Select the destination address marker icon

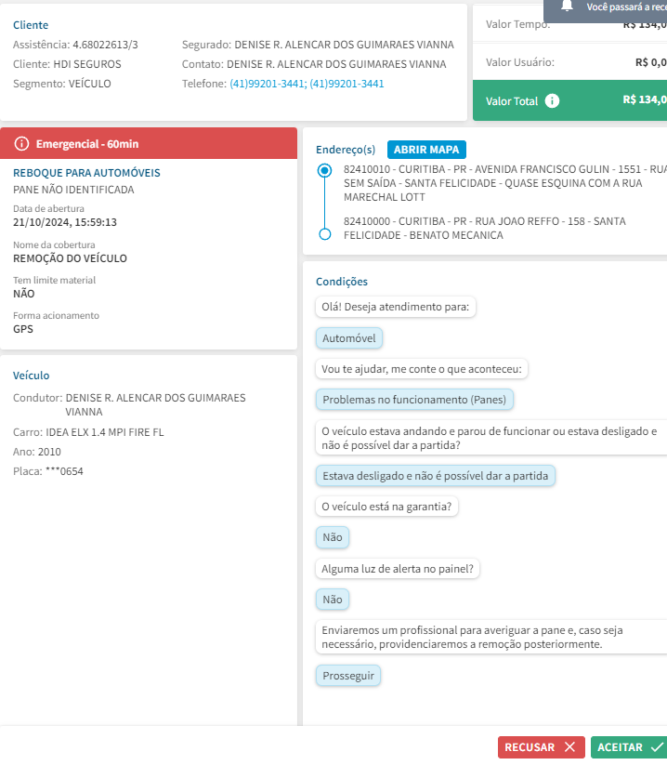click(x=325, y=234)
